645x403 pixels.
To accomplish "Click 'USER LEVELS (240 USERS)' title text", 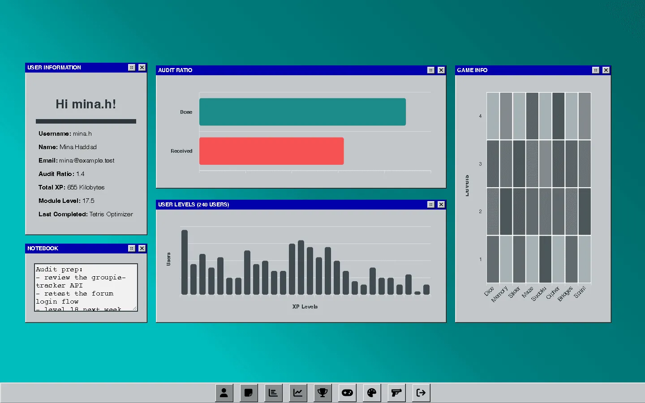I will (x=193, y=205).
